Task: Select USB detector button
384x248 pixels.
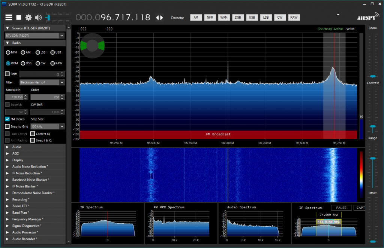Action: (x=252, y=17)
